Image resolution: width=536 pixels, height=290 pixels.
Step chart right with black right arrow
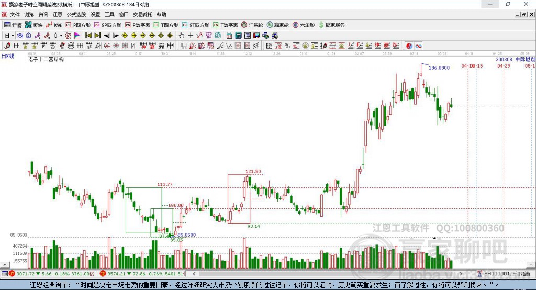pyautogui.click(x=116, y=36)
